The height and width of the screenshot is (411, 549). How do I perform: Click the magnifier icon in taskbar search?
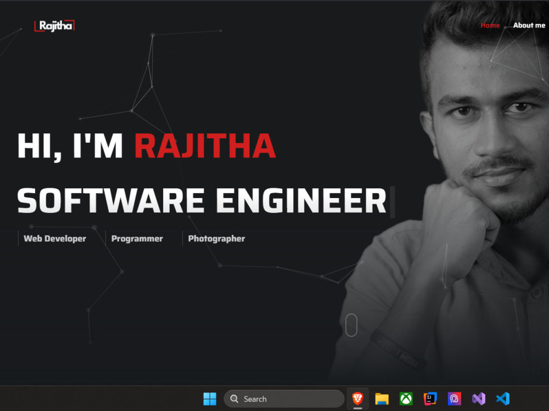[234, 399]
